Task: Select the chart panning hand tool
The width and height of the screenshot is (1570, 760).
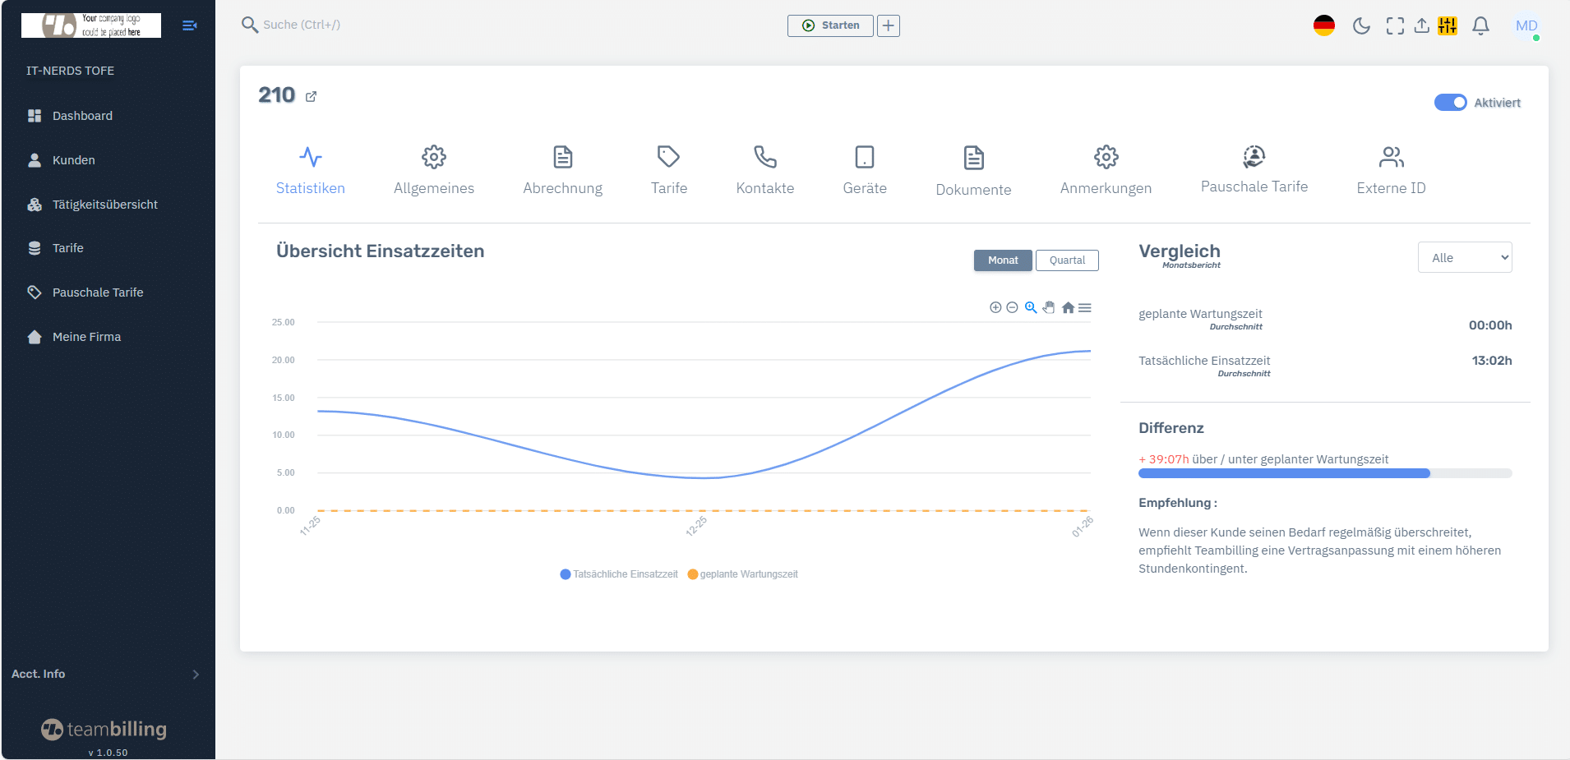Action: click(1049, 307)
